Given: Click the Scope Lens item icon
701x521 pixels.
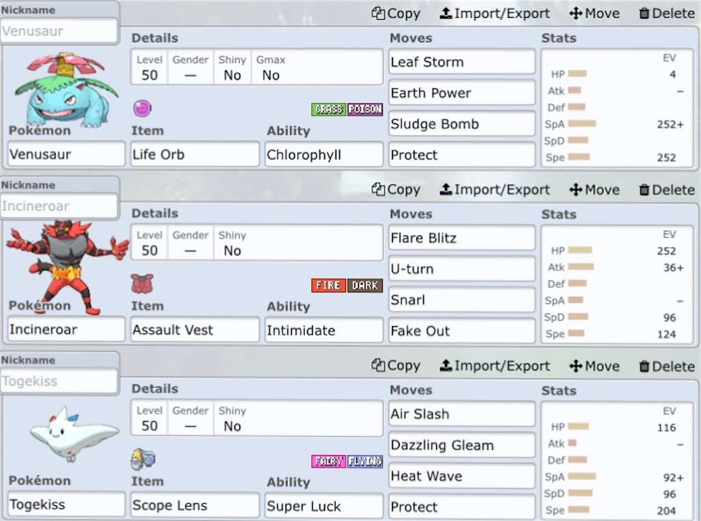Looking at the screenshot, I should 143,459.
